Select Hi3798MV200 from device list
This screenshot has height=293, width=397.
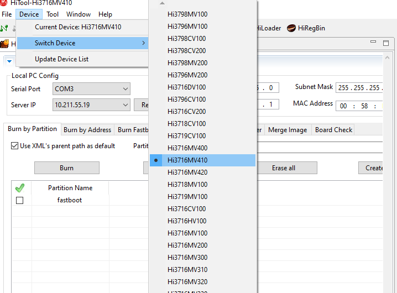pyautogui.click(x=187, y=63)
